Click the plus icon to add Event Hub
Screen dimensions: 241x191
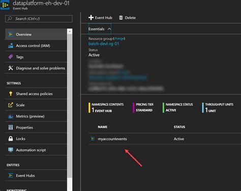91,17
